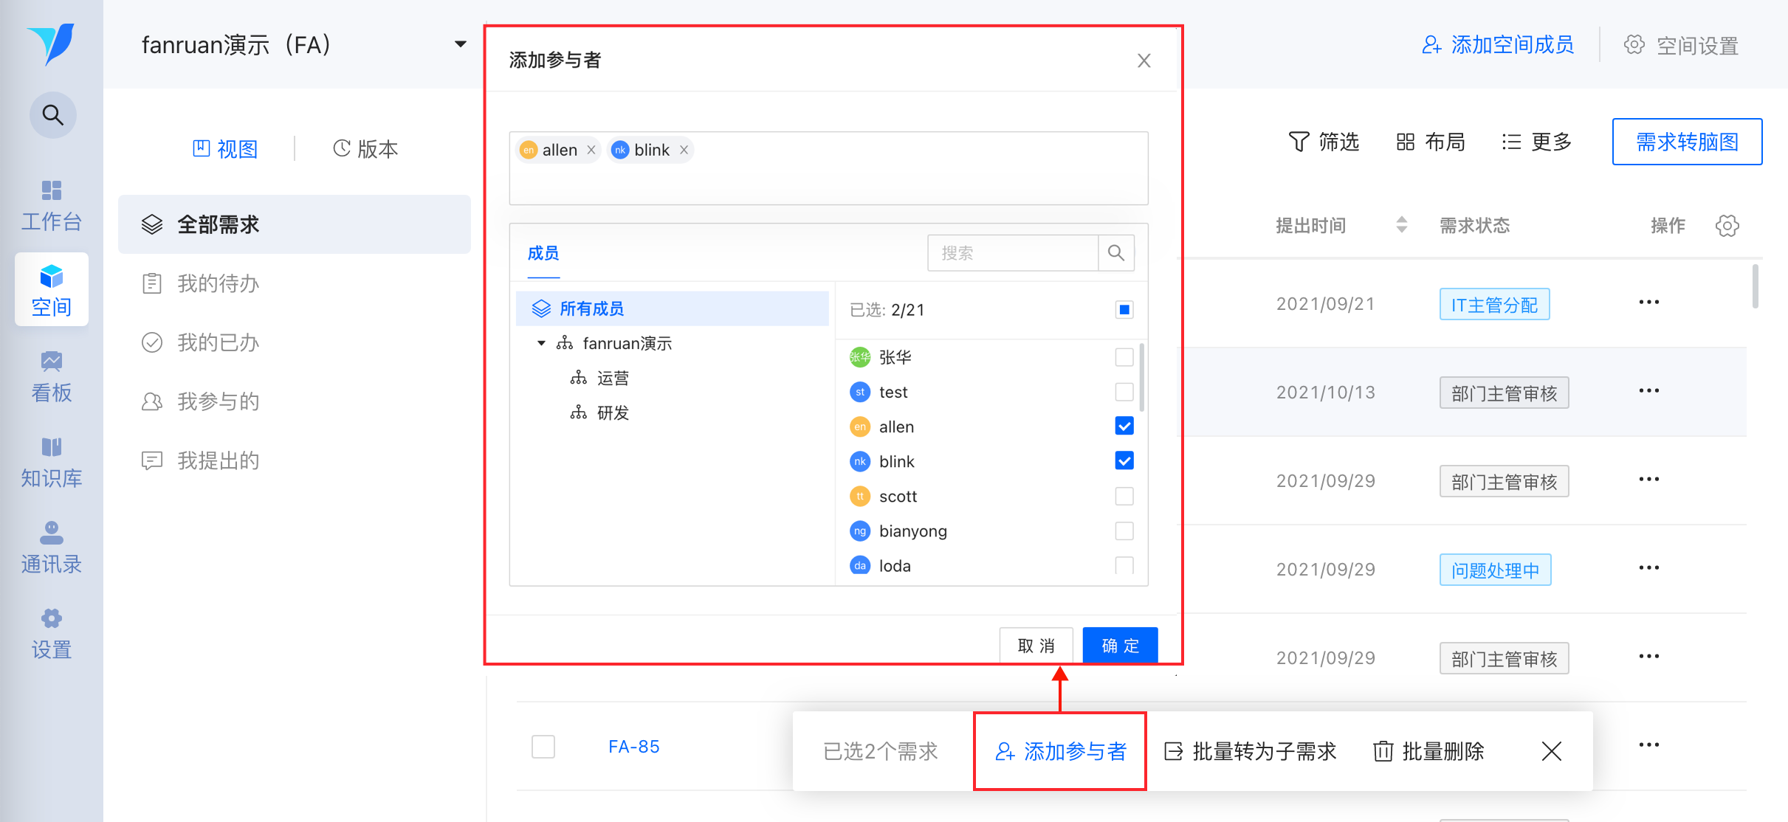Toggle sort arrows on 提出时间 column
This screenshot has width=1788, height=822.
tap(1401, 225)
